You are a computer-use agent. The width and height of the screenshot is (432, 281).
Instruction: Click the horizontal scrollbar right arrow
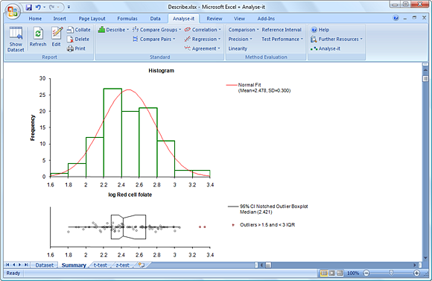(x=415, y=265)
